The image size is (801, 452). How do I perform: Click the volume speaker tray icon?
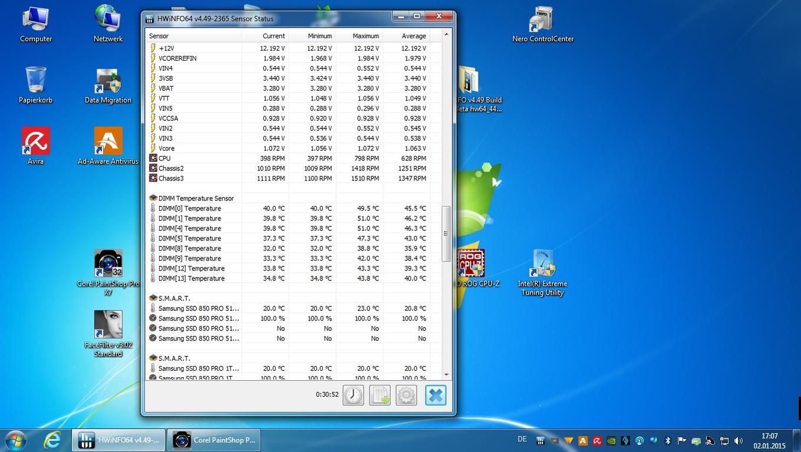tap(739, 441)
